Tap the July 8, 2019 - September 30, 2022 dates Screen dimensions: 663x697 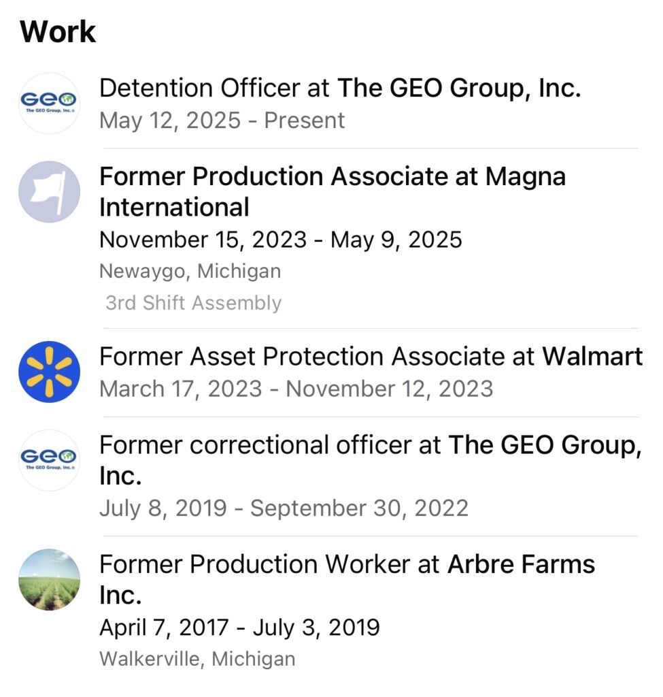point(284,508)
